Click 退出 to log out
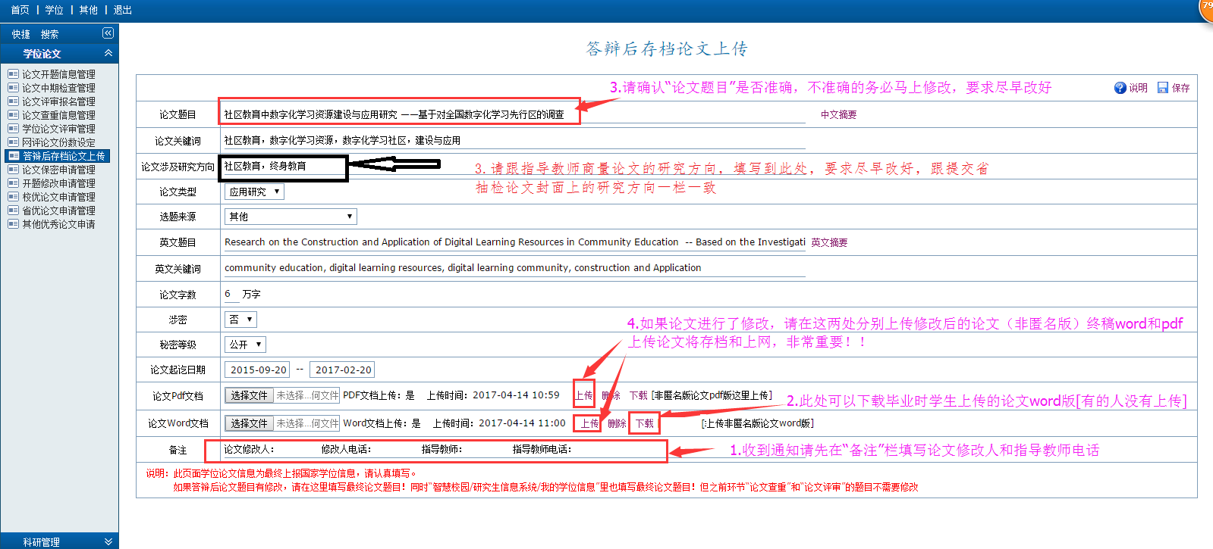This screenshot has width=1213, height=549. [122, 10]
